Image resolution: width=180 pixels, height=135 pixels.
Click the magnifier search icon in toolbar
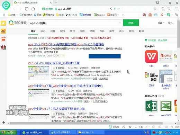[x=155, y=9]
